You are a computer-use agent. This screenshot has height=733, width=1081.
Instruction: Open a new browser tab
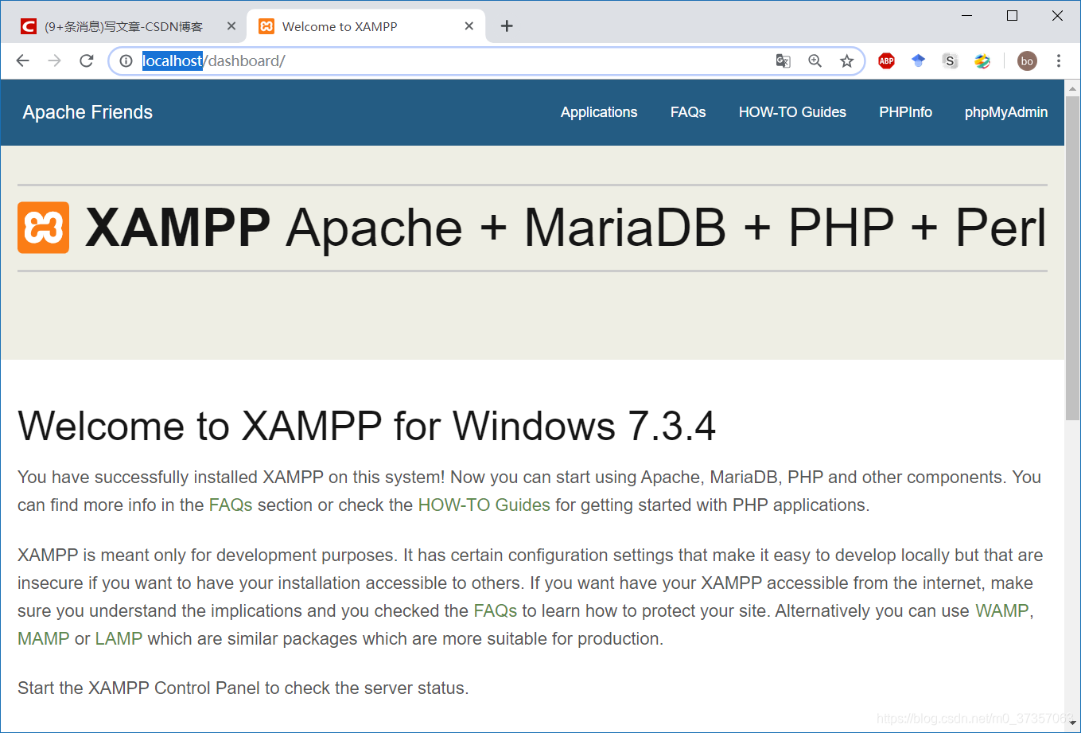click(507, 26)
